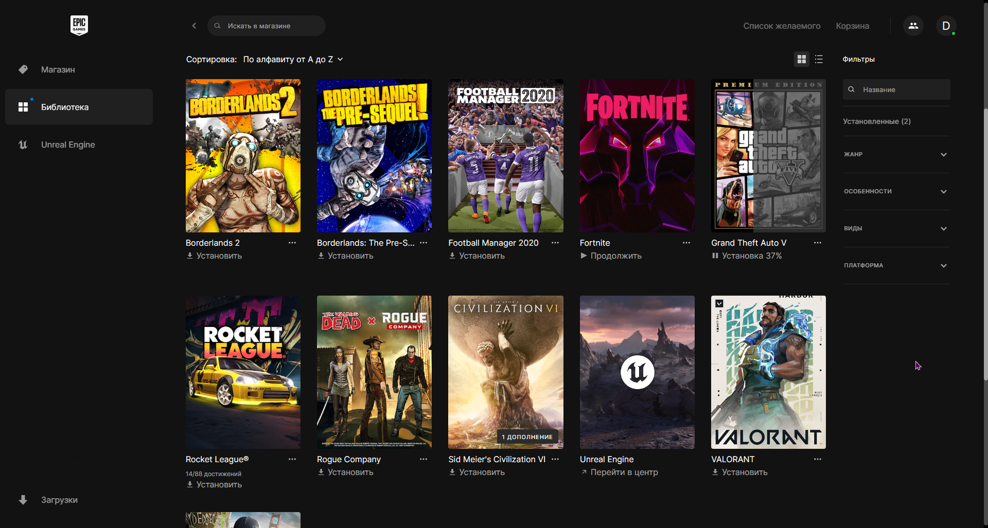Expand the ВИДЫ filter
This screenshot has width=988, height=528.
click(896, 228)
